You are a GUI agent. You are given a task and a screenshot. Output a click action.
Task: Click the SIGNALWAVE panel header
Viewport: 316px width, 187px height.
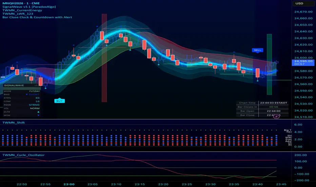coord(22,86)
